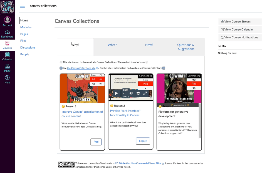Open Improve Canvas' organisation of course content link
Screen dimensions: 267x173
tap(82, 114)
